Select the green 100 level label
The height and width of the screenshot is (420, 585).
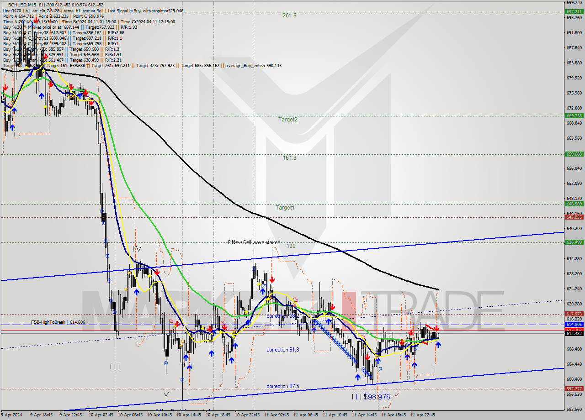click(291, 246)
